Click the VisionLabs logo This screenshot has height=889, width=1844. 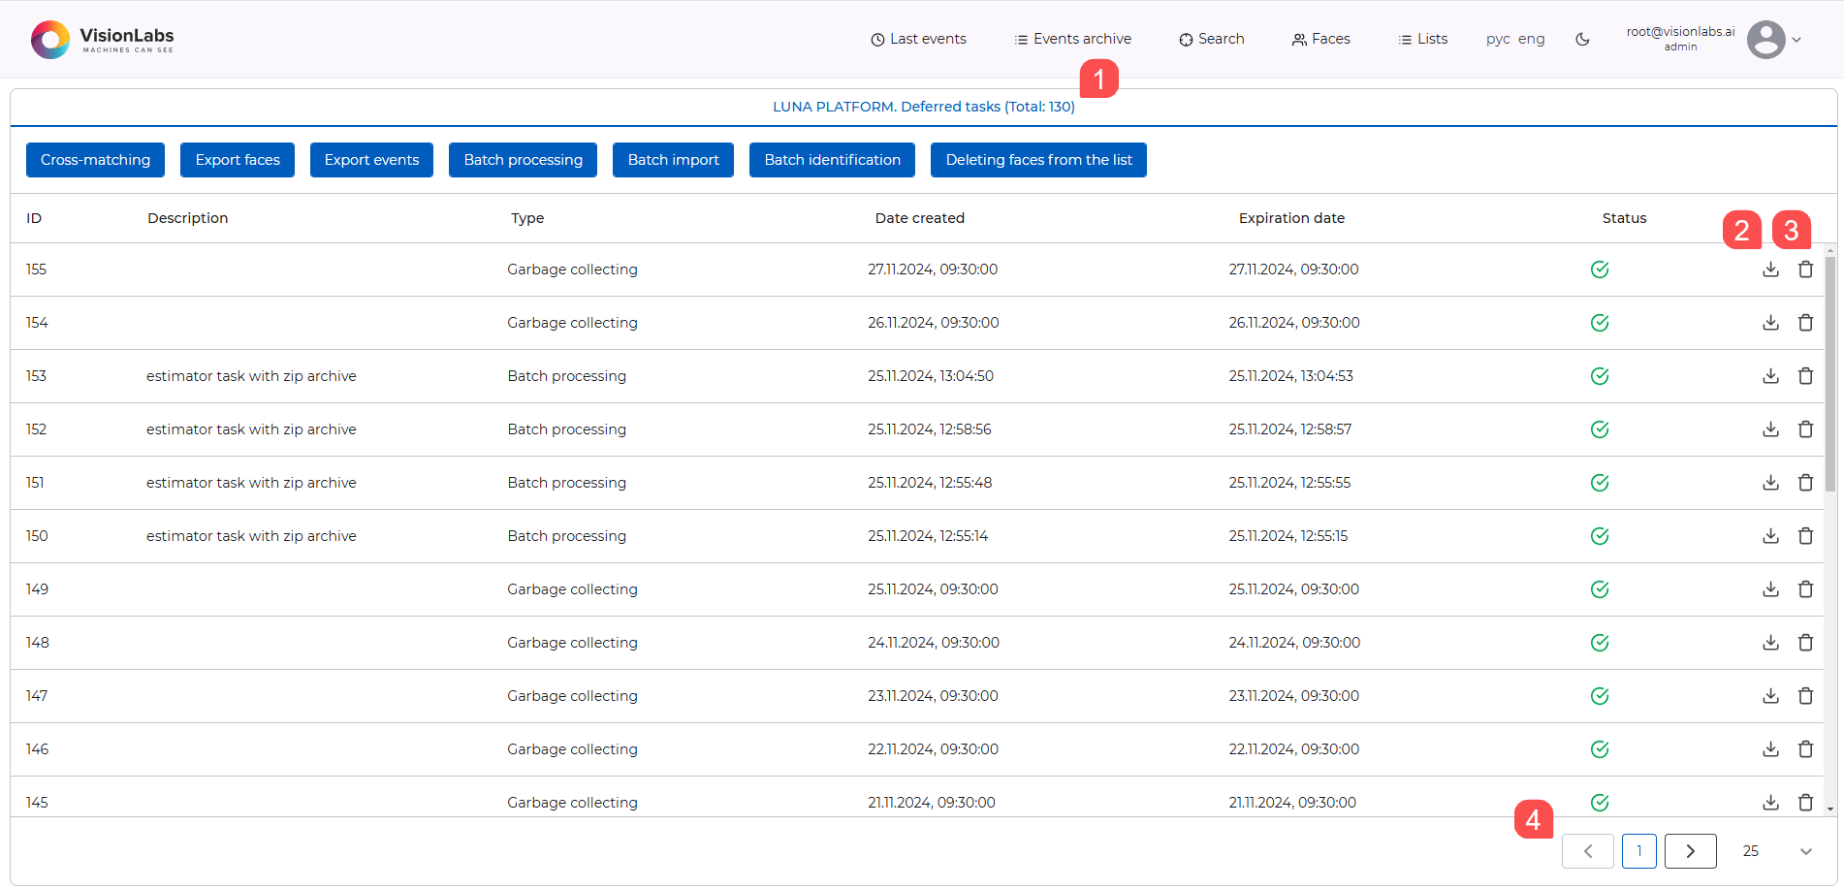tap(103, 40)
